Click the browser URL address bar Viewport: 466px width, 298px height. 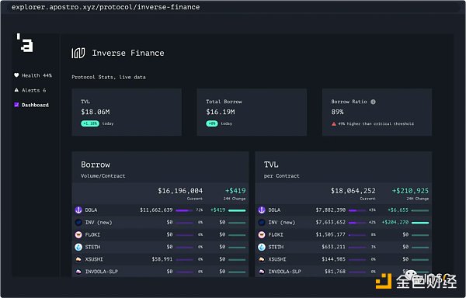(x=233, y=7)
